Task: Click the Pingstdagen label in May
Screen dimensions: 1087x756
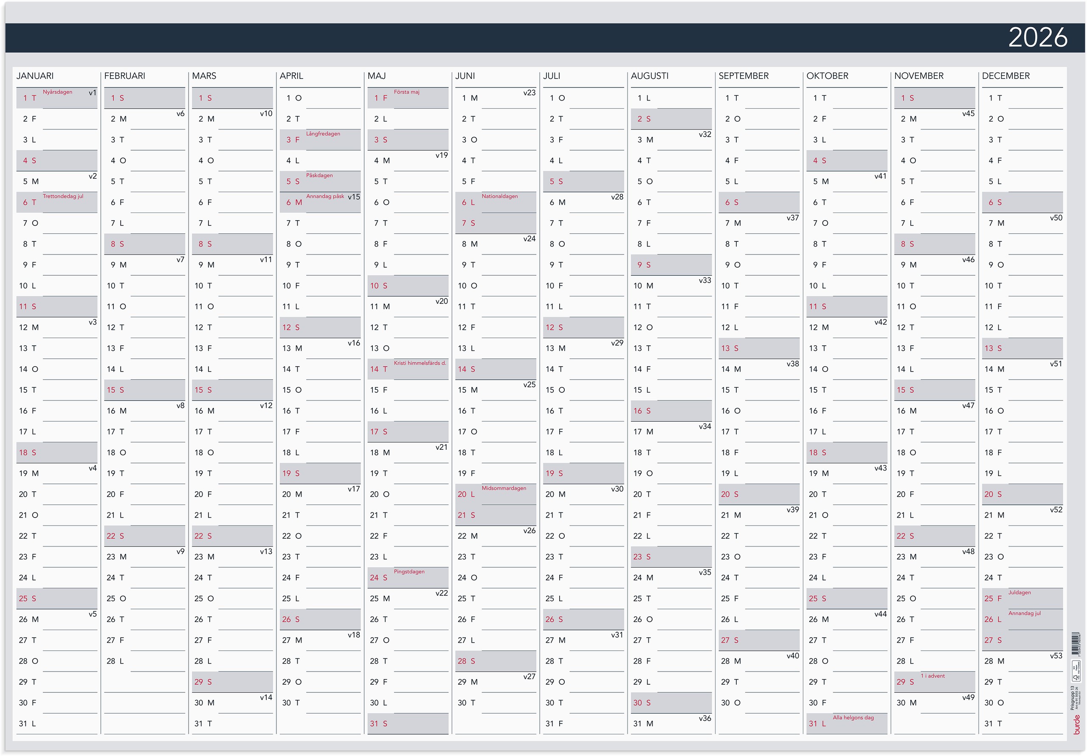Action: (x=410, y=571)
